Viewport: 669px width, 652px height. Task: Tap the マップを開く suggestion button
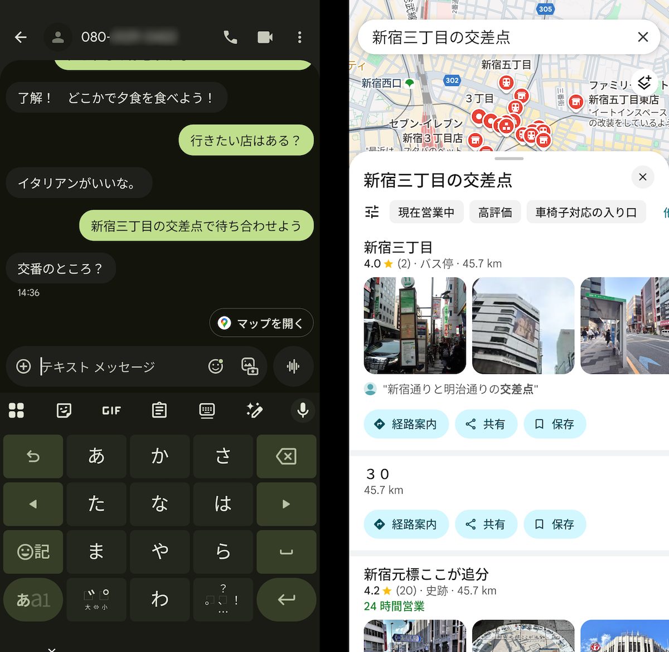coord(261,323)
